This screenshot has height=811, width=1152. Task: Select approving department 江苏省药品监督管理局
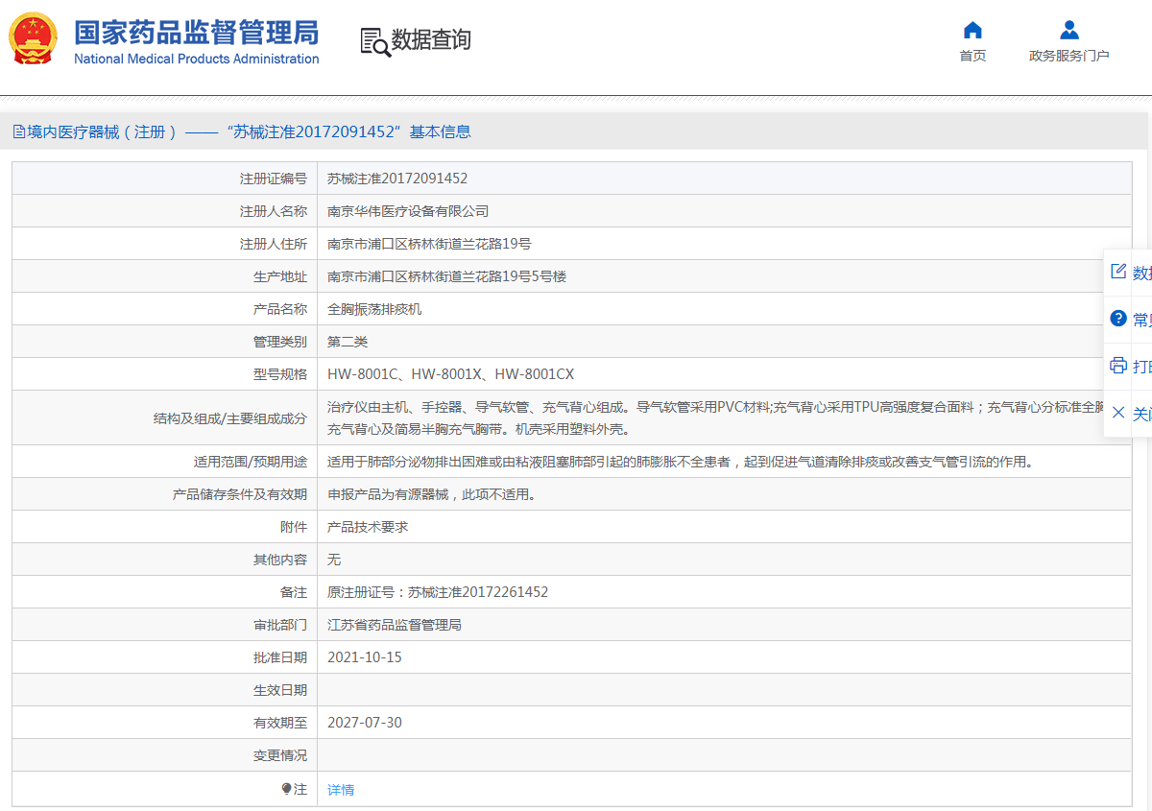395,625
